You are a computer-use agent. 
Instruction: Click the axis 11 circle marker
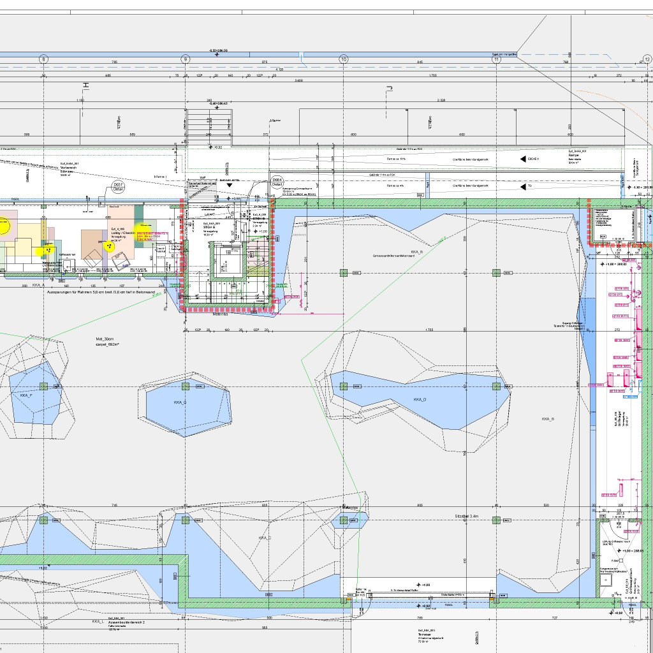[496, 59]
